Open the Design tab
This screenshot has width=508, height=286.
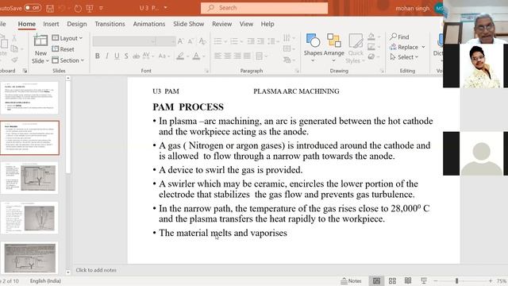[x=77, y=24]
